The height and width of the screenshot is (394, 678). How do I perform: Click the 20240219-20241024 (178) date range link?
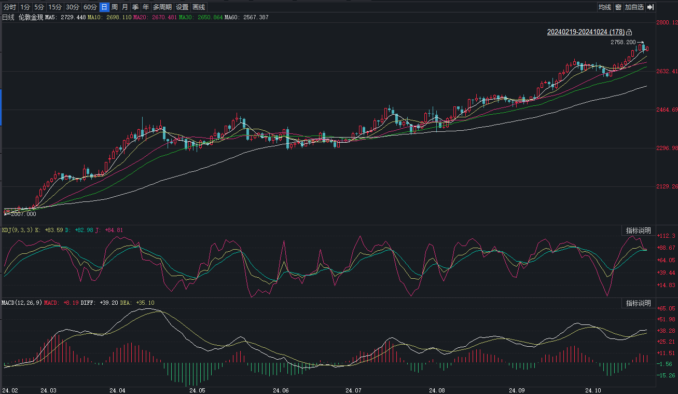tap(586, 32)
